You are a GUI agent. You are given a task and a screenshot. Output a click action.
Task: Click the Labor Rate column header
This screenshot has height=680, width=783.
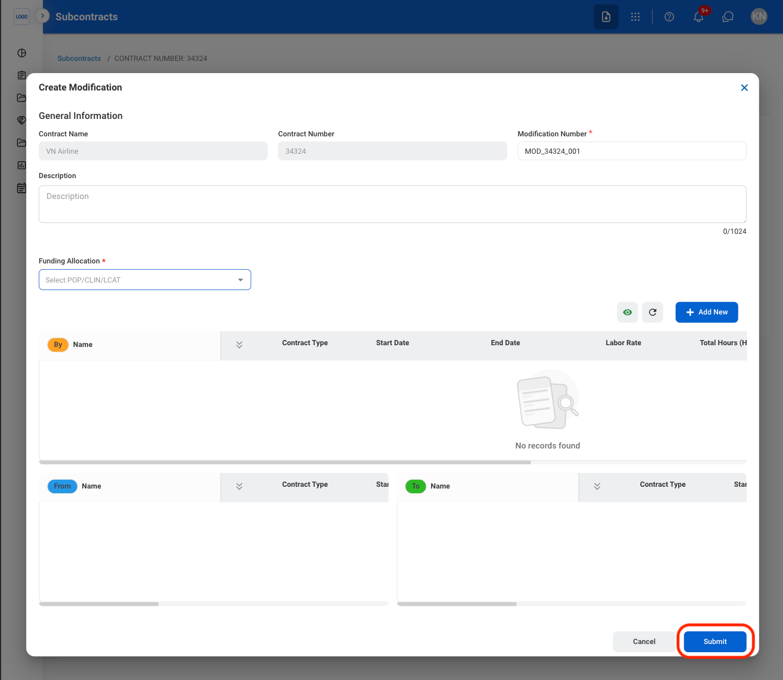coord(623,343)
